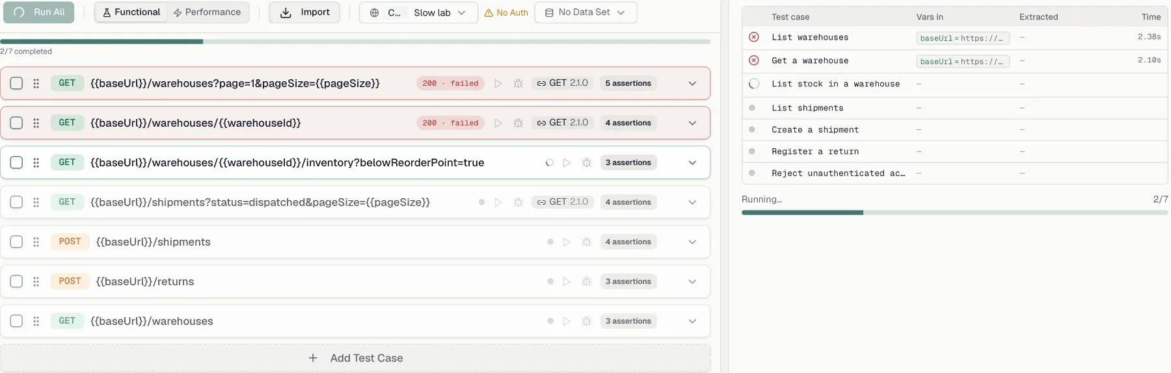Check the last GET {{baseUrl}}/warehouses test checkbox
The image size is (1171, 373).
(x=17, y=321)
